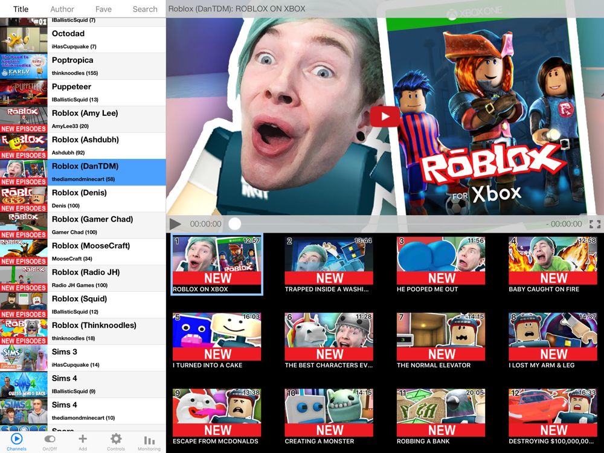
Task: Open the Roblox (Squid) channel
Action: pyautogui.click(x=83, y=305)
